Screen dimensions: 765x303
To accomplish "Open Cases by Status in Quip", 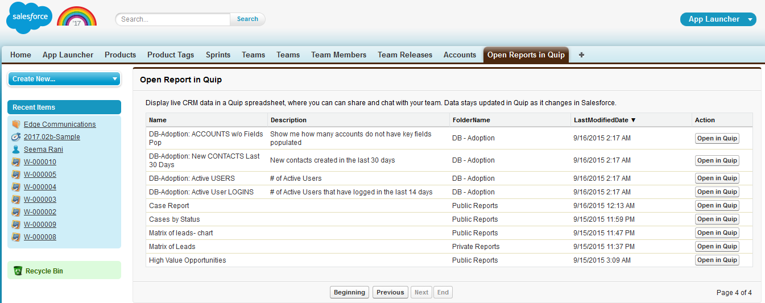I will (717, 219).
